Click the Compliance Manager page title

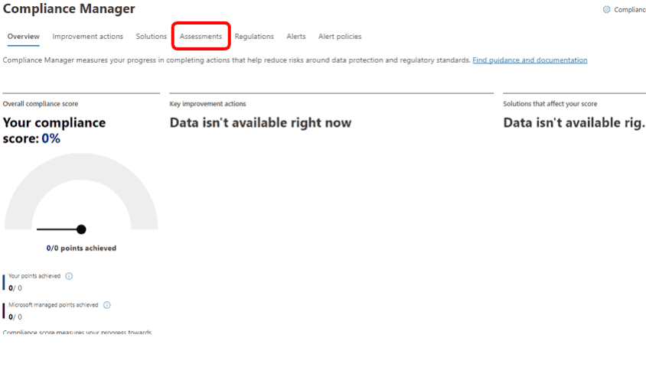coord(69,8)
